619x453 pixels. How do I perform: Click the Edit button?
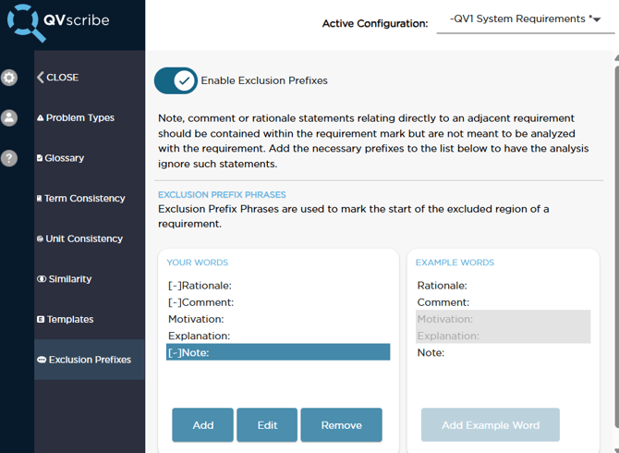pyautogui.click(x=267, y=425)
